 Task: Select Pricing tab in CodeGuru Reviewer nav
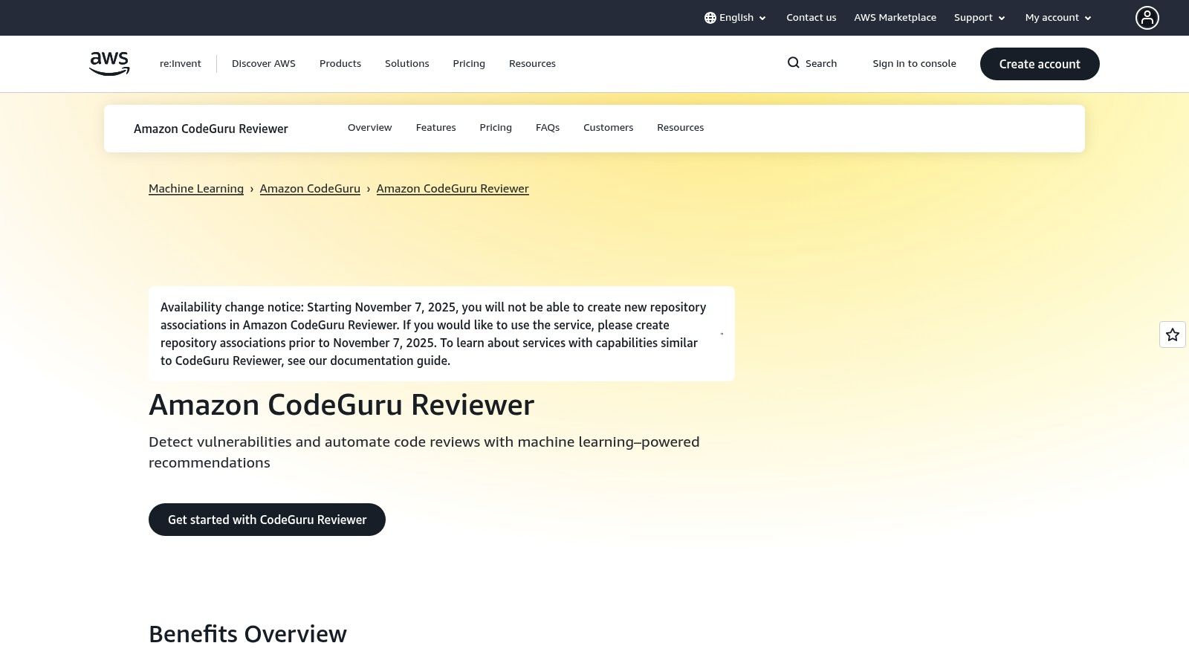496,128
